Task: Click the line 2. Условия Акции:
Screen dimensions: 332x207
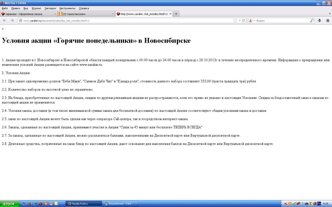Action: (16, 73)
